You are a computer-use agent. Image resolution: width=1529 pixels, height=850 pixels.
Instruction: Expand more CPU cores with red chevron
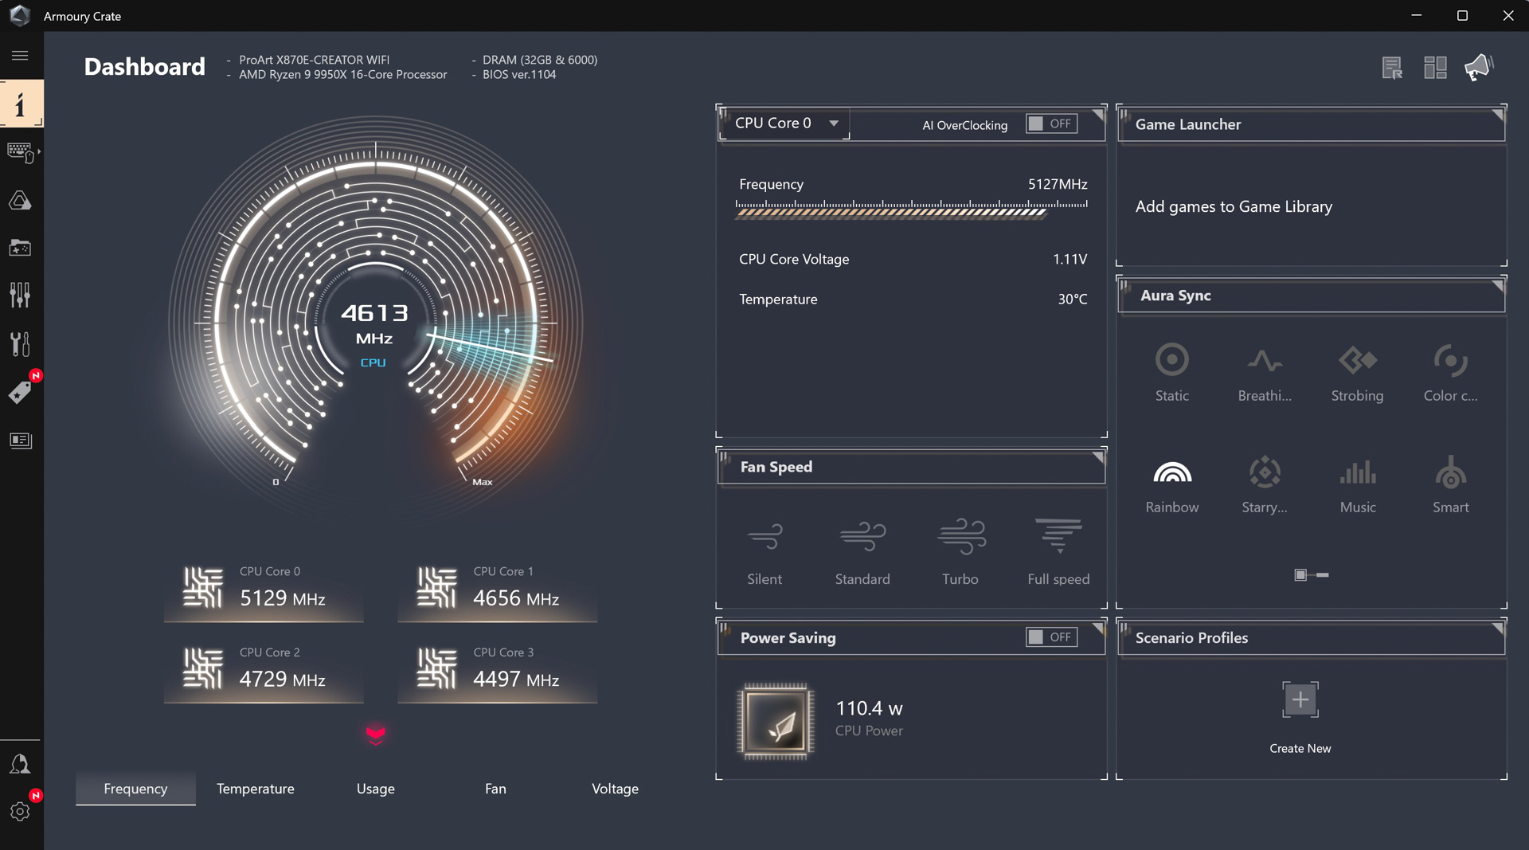click(x=375, y=734)
